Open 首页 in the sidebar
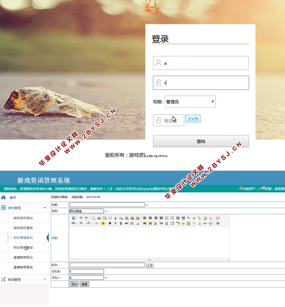The width and height of the screenshot is (285, 307). point(13,198)
